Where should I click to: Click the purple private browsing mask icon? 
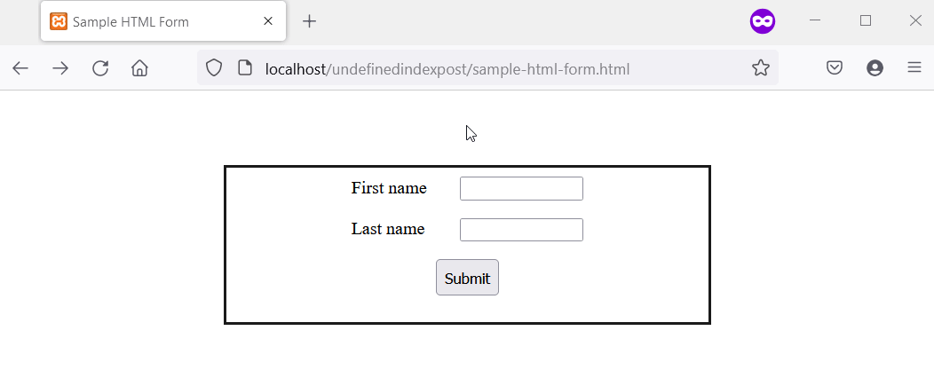(762, 21)
